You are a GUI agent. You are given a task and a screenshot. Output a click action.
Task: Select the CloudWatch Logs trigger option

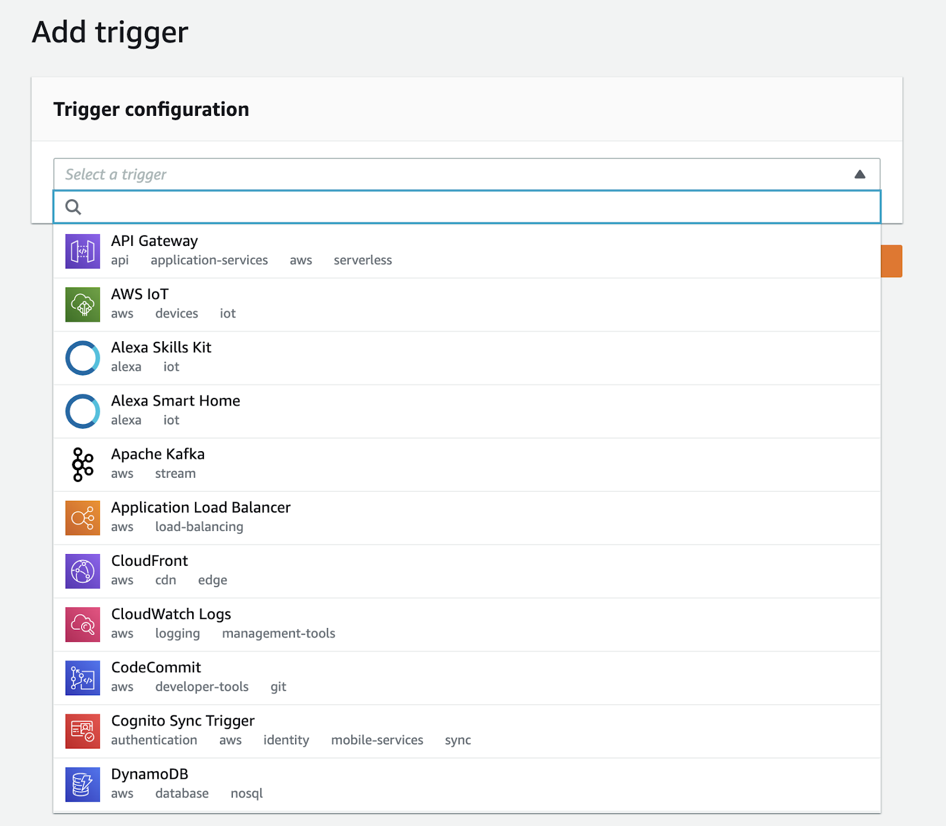point(466,624)
